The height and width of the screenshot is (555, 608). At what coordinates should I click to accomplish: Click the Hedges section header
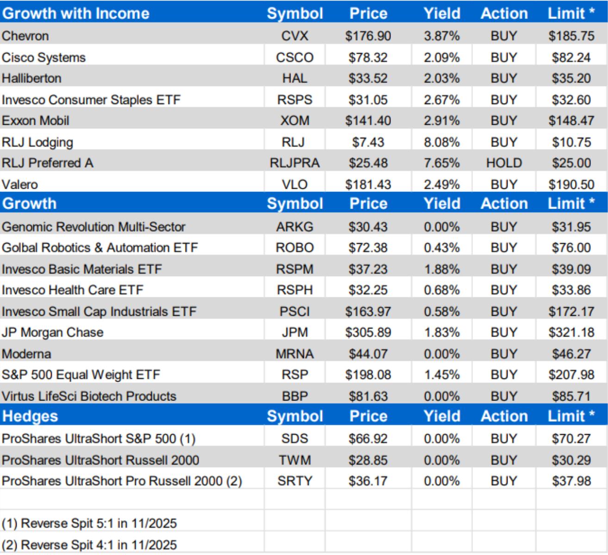point(30,416)
